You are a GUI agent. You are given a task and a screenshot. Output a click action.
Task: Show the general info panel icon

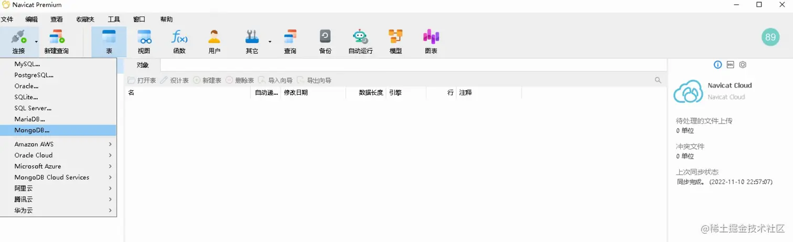pyautogui.click(x=718, y=65)
